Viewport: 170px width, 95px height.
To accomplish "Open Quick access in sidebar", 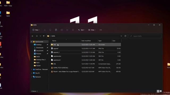I will [x=39, y=42].
